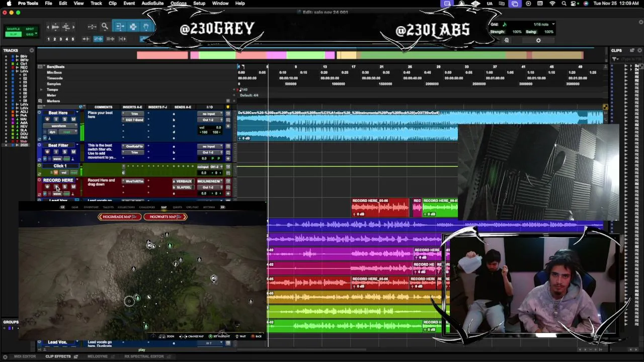Enable Shuffle edit mode

coord(14,29)
